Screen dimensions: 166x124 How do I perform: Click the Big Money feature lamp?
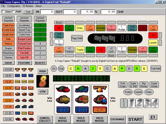[144, 85]
